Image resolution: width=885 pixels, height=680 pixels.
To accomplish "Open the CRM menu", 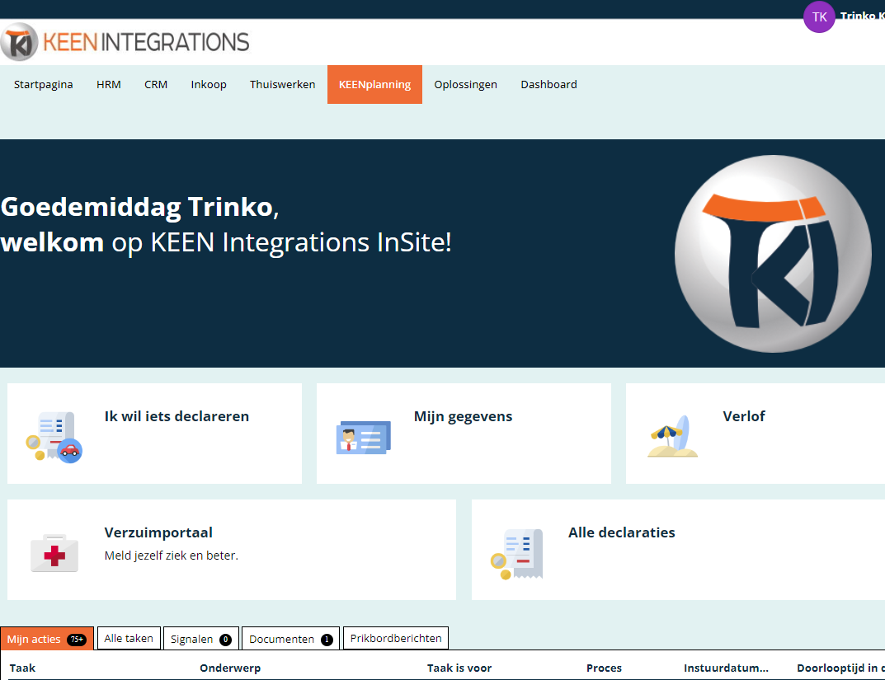I will (156, 85).
